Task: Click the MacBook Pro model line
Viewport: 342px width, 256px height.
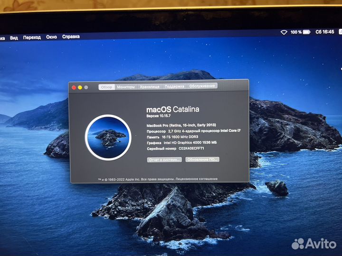Action: coord(181,125)
